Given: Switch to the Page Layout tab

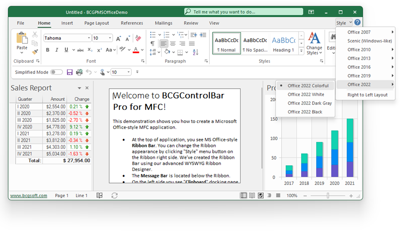Looking at the screenshot, I should point(97,23).
